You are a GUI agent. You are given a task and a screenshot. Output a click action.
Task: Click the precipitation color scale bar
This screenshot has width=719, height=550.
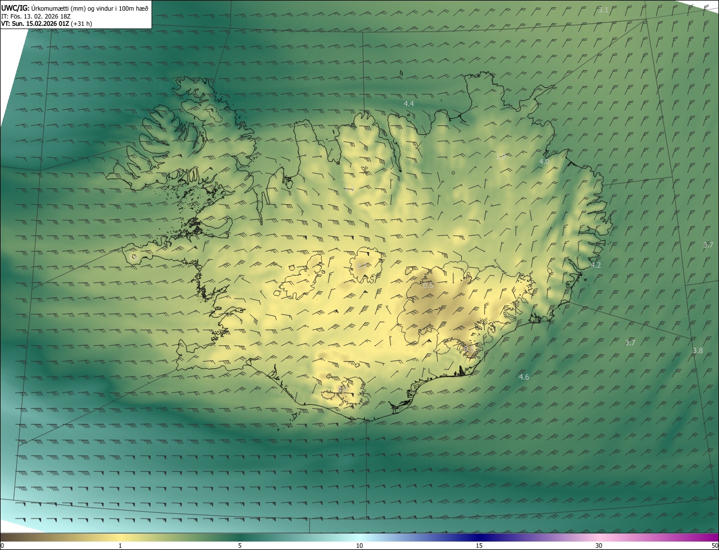coord(359,537)
